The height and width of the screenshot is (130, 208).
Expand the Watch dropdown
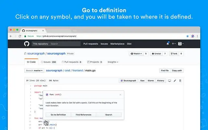136,54
